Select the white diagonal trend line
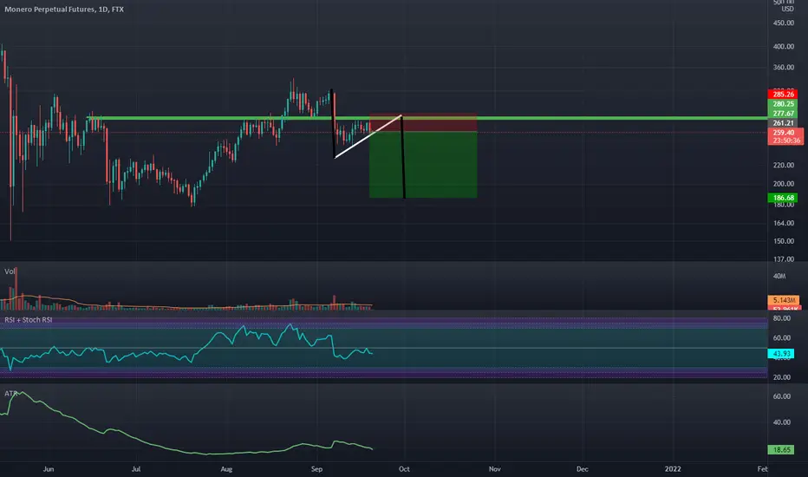The image size is (808, 477). [368, 137]
